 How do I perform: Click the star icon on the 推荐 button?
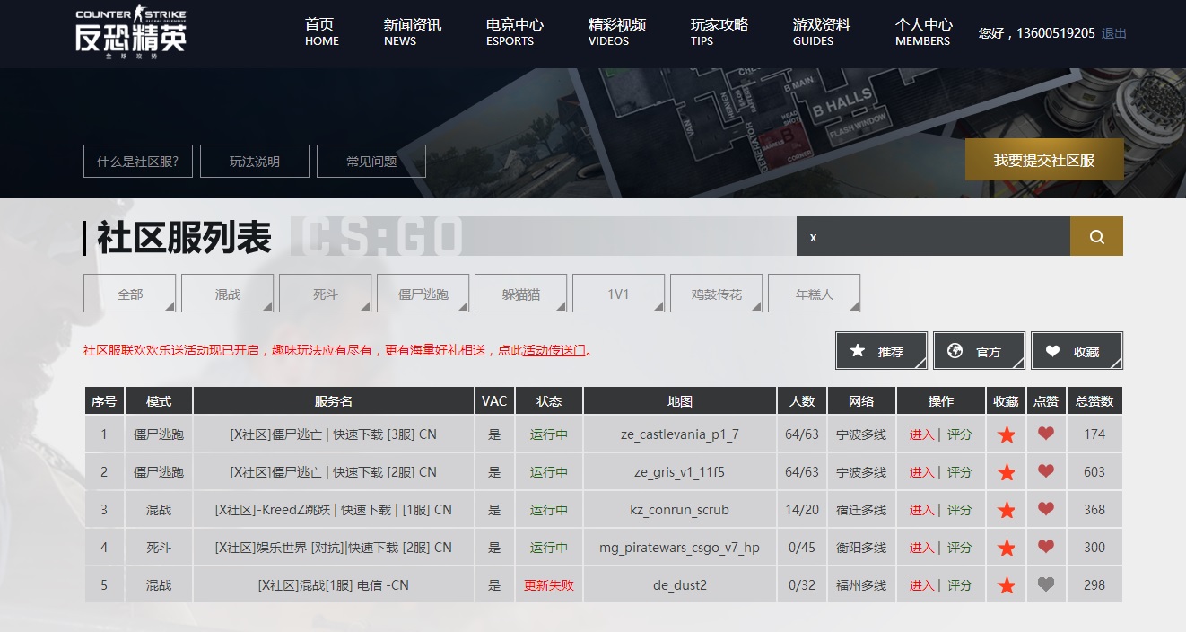855,350
